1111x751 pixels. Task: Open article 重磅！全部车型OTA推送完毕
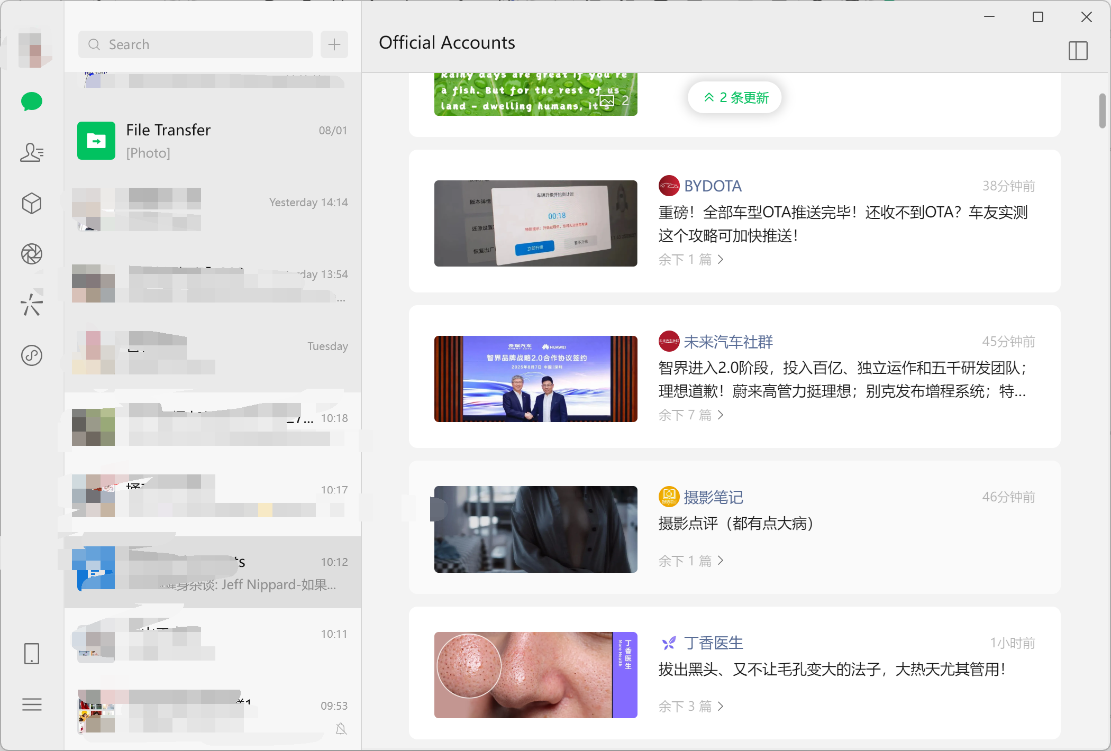[x=843, y=224]
